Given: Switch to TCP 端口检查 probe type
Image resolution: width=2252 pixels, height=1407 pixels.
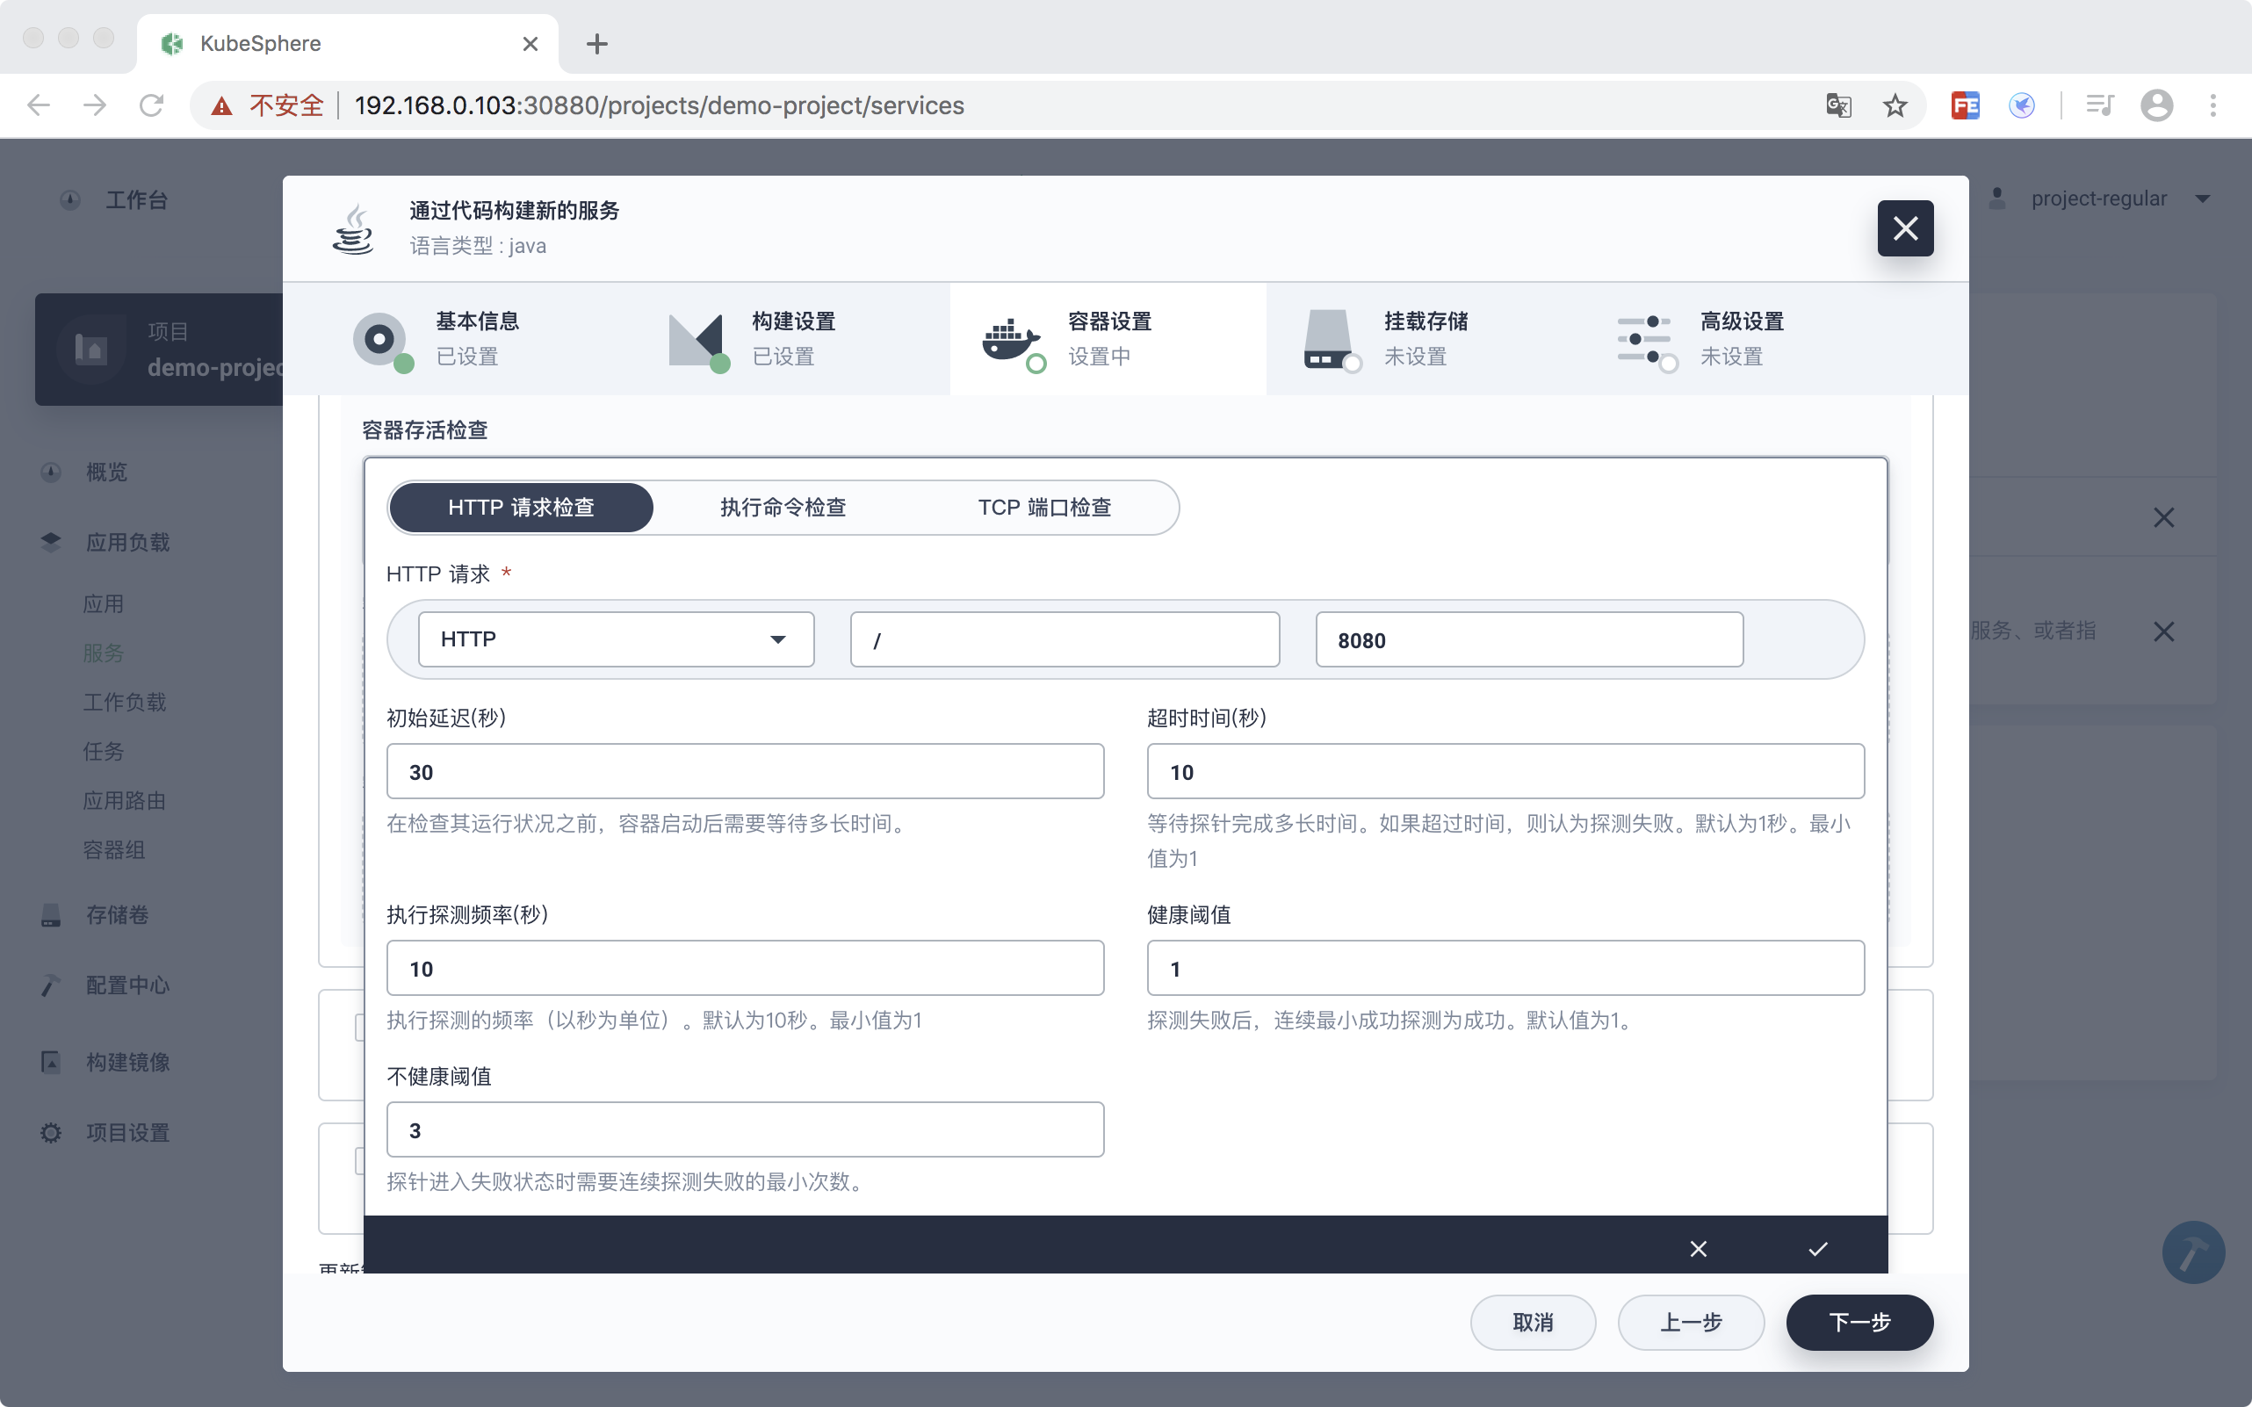Looking at the screenshot, I should (x=1044, y=507).
